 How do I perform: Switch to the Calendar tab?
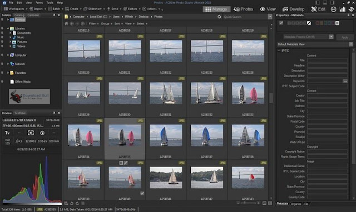coord(33,15)
